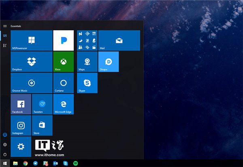Launch the Cortana tile
Viewport: 243px width, 167px height.
(64, 83)
